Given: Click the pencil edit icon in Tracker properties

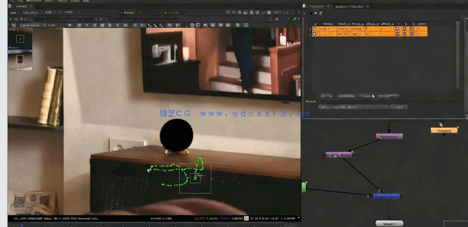Looking at the screenshot, I should click(321, 13).
